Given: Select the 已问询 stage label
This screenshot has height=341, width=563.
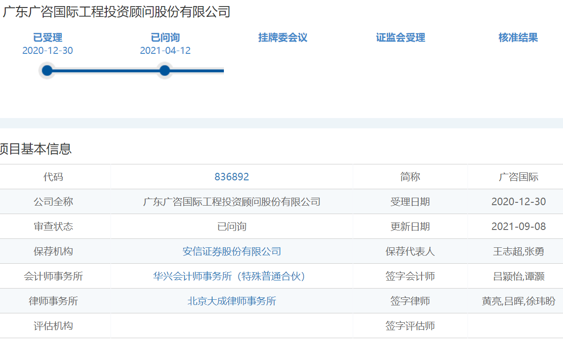Looking at the screenshot, I should (x=165, y=38).
